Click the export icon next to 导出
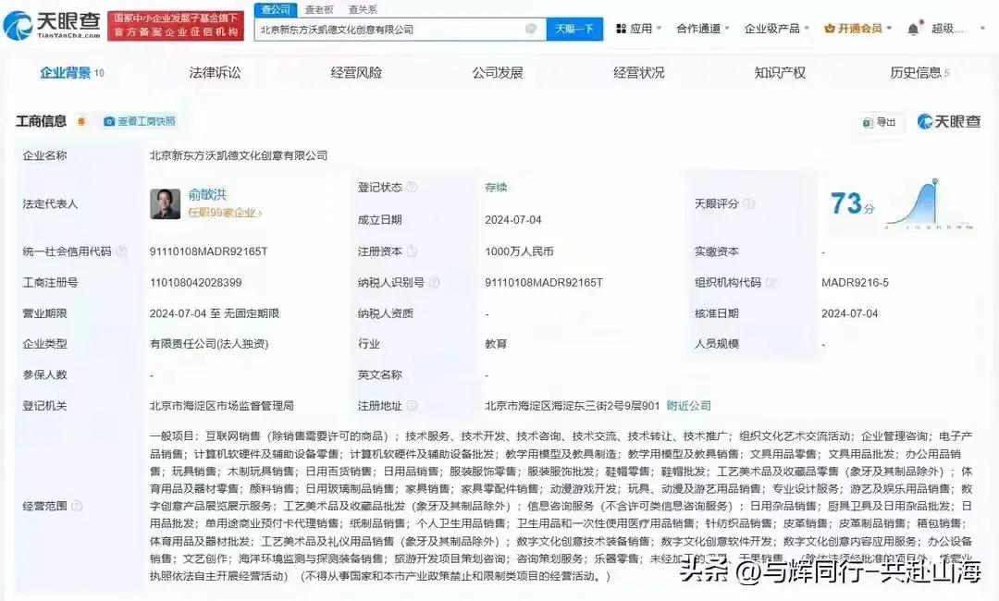The width and height of the screenshot is (999, 601). click(868, 122)
